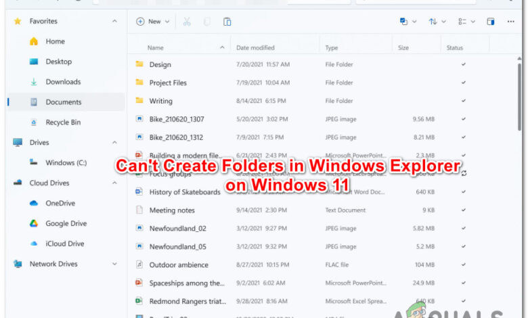
Task: Collapse the Favorites section chevron
Action: tap(114, 21)
